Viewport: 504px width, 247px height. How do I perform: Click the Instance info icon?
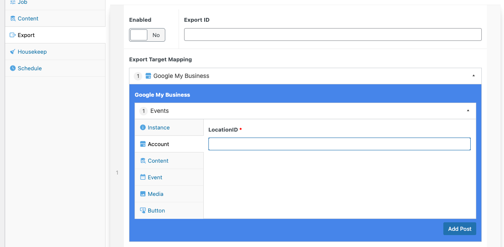coord(143,127)
